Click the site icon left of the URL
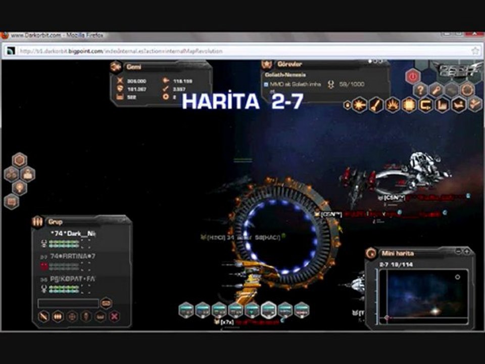 point(11,51)
